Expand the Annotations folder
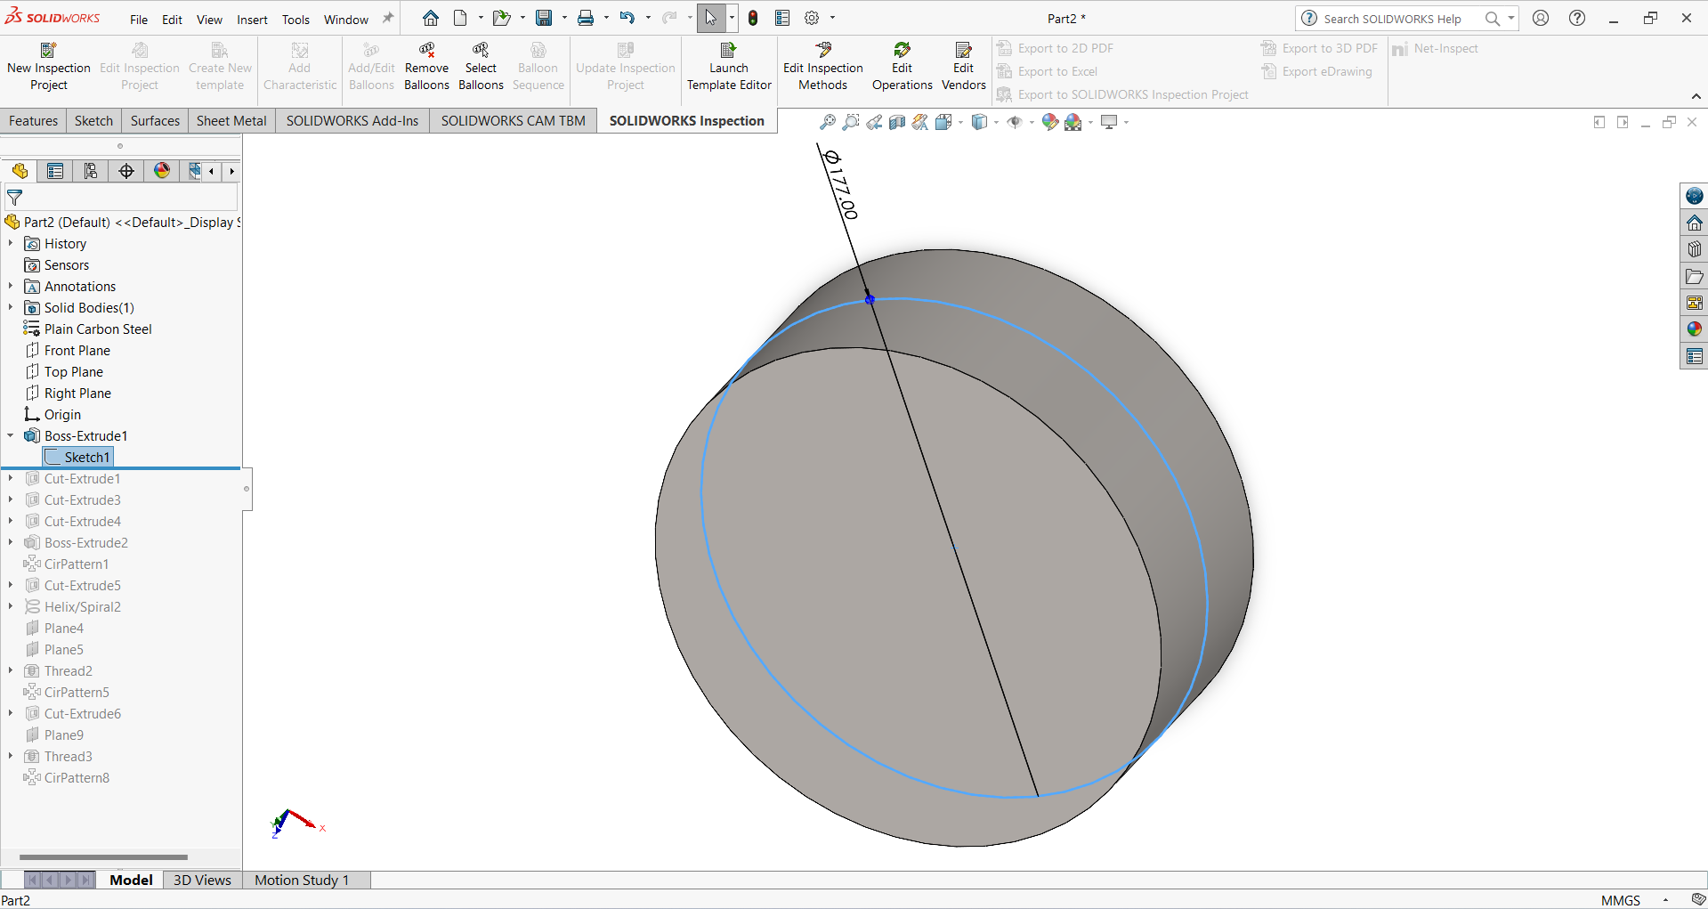The width and height of the screenshot is (1708, 909). point(10,286)
